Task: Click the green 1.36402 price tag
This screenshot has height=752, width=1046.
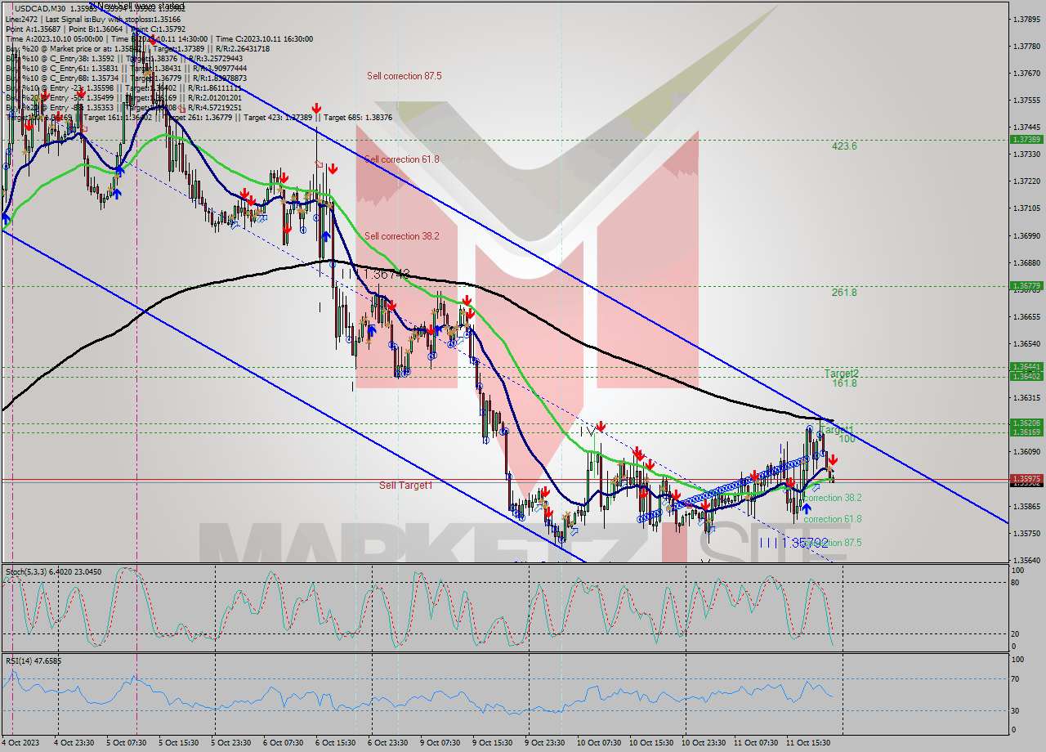Action: pos(1026,376)
